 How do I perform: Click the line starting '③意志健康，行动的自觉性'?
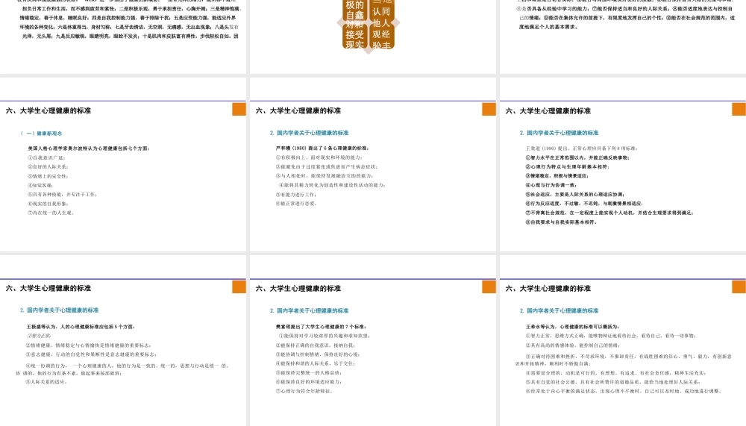[x=91, y=354]
